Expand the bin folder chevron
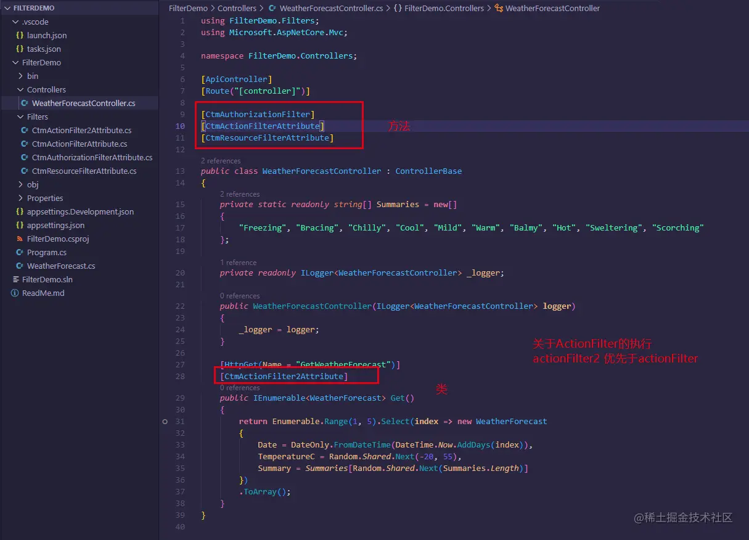Viewport: 749px width, 540px height. (20, 76)
